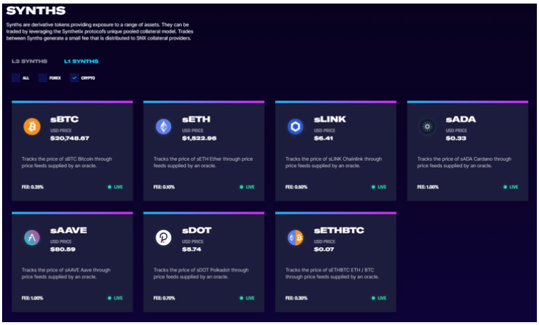Click the Cardano icon on sADA card

(x=427, y=127)
